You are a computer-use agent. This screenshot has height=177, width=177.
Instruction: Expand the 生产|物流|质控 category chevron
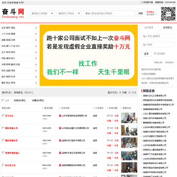pyautogui.click(x=36, y=52)
